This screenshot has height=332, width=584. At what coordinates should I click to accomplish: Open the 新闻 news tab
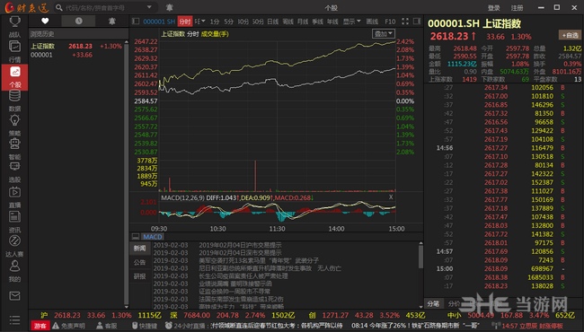coord(139,248)
